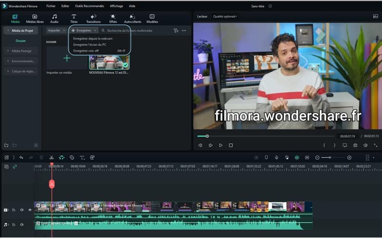Open the Titres tab
This screenshot has height=238, width=382.
pos(74,19)
